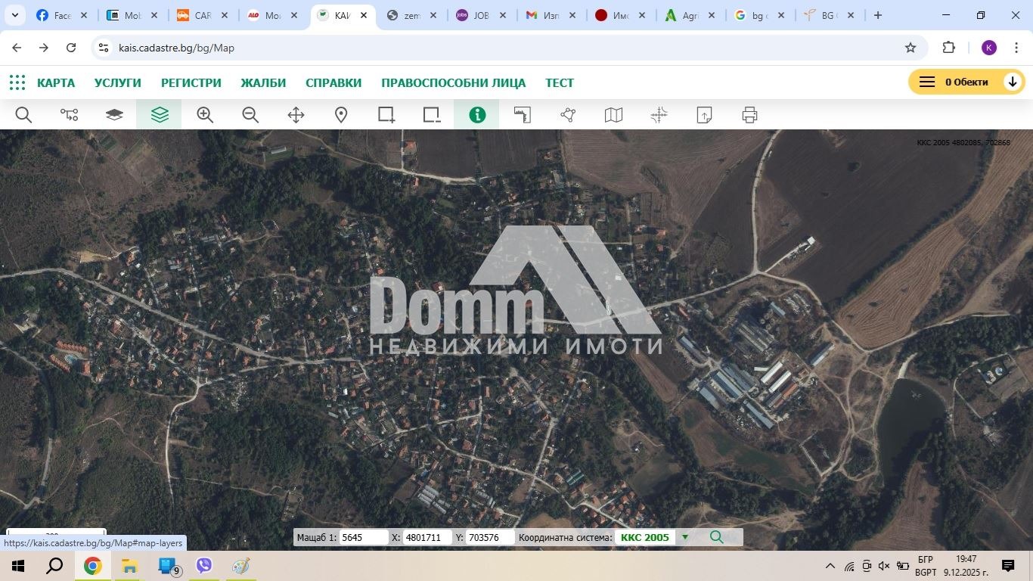This screenshot has height=581, width=1033.
Task: Expand the Обекти panel arrow
Action: click(x=1013, y=81)
